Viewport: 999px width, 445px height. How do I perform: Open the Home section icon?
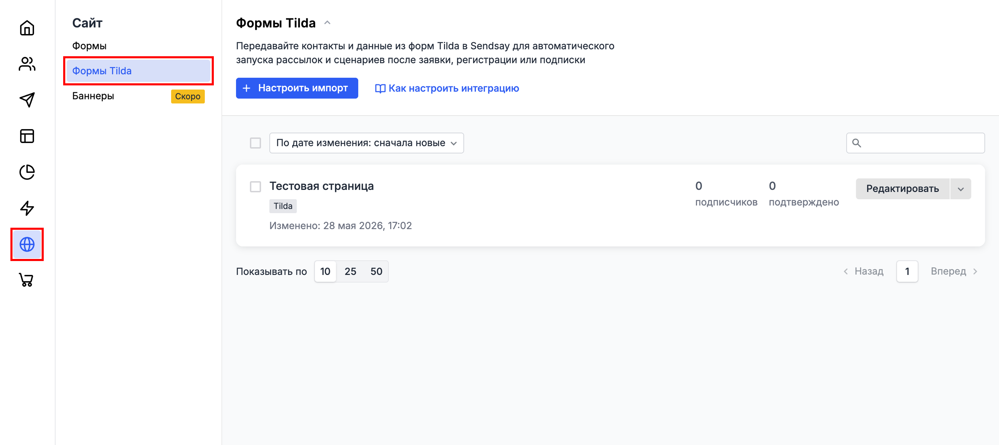click(27, 28)
